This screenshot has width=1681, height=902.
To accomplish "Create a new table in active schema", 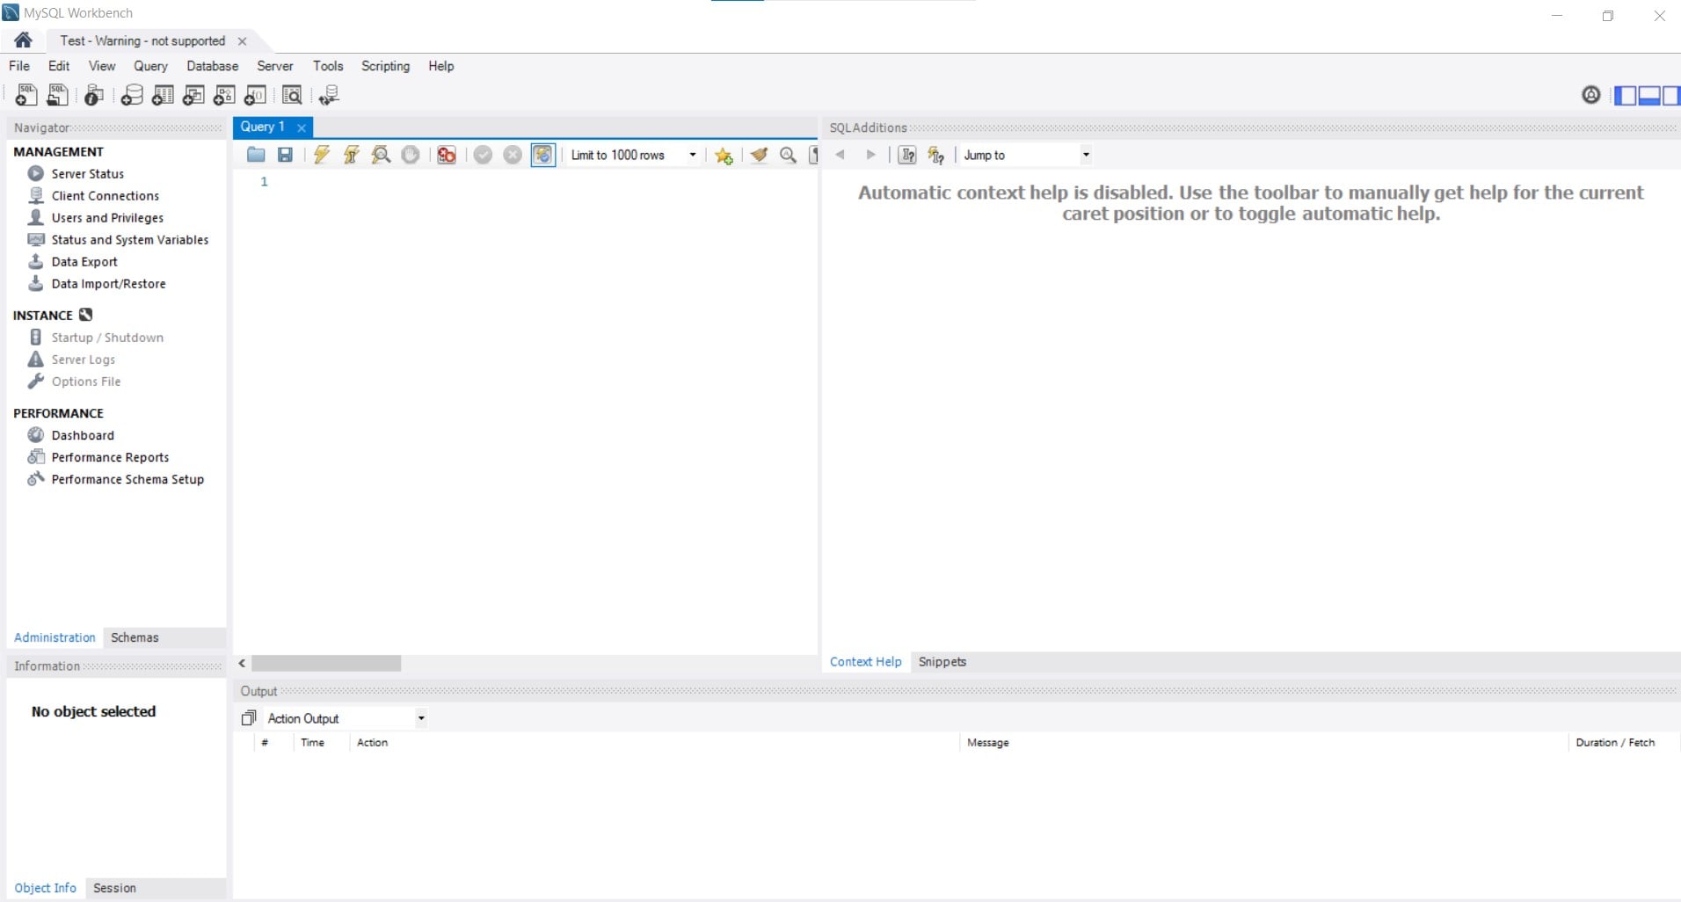I will [x=163, y=95].
